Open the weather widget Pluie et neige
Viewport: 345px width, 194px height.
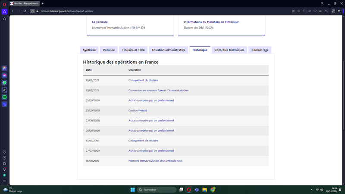point(13,190)
